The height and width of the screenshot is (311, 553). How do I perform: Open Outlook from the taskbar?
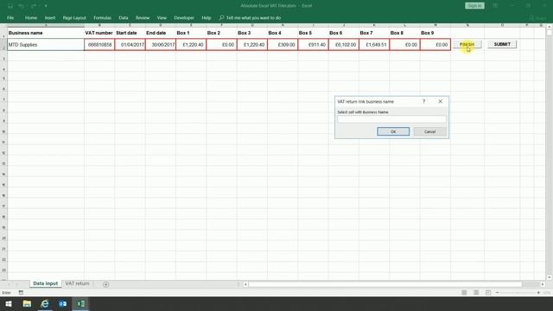pyautogui.click(x=63, y=303)
